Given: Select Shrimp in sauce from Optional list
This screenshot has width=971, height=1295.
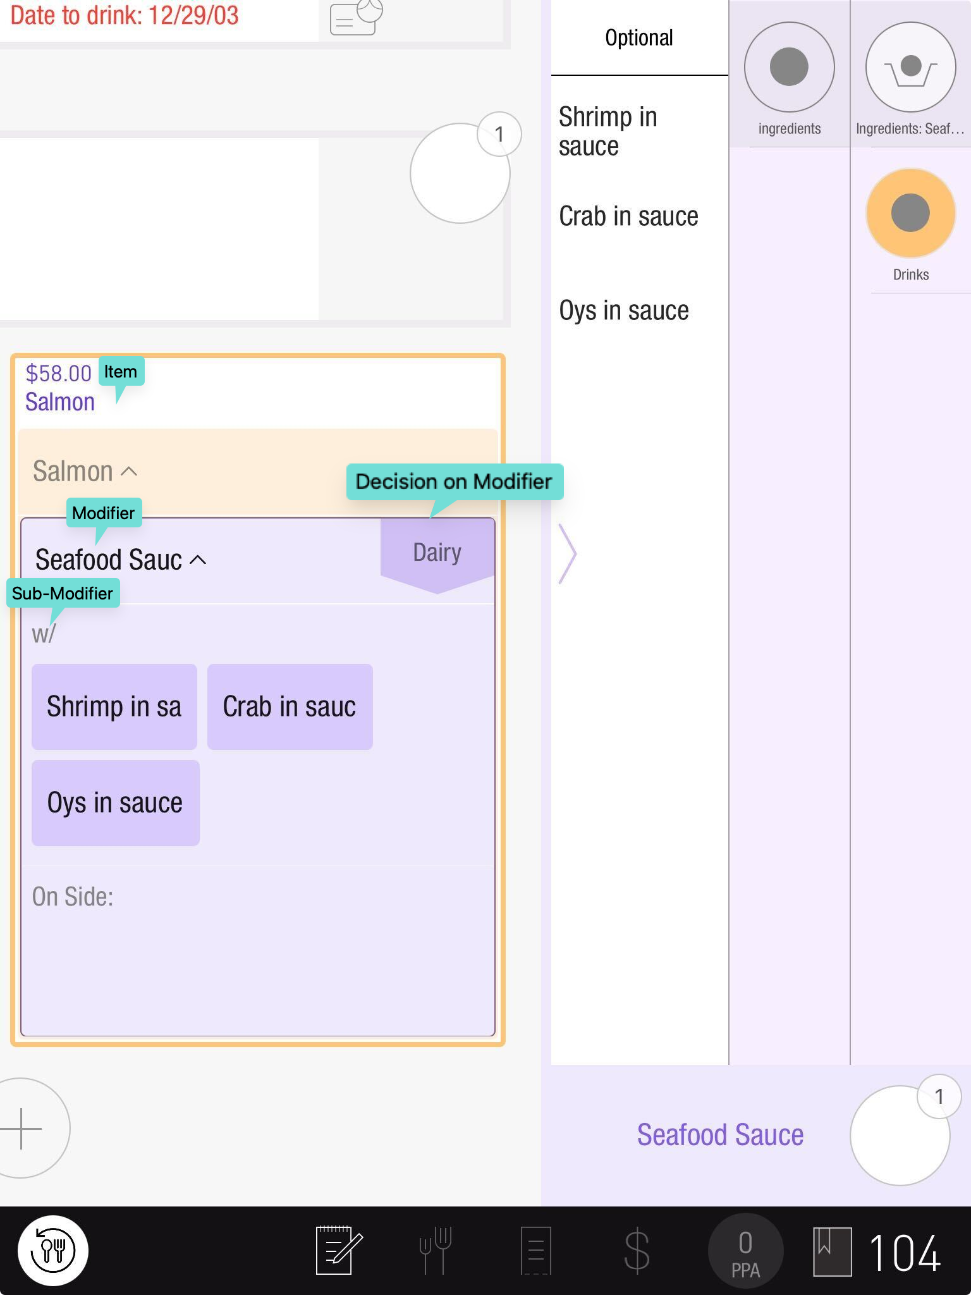Looking at the screenshot, I should point(608,132).
